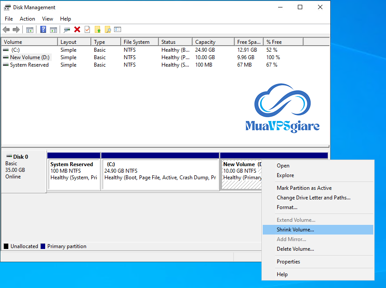The height and width of the screenshot is (288, 386).
Task: Click the Connect/Refresh disk toolbar icon
Action: tap(67, 30)
